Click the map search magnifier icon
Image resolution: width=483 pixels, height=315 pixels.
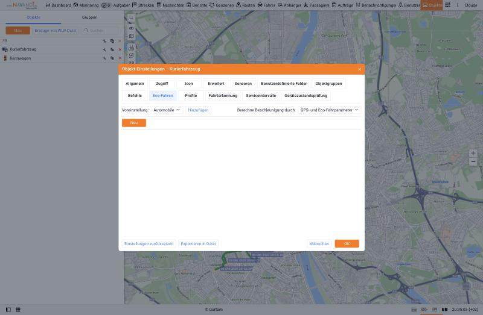(131, 18)
